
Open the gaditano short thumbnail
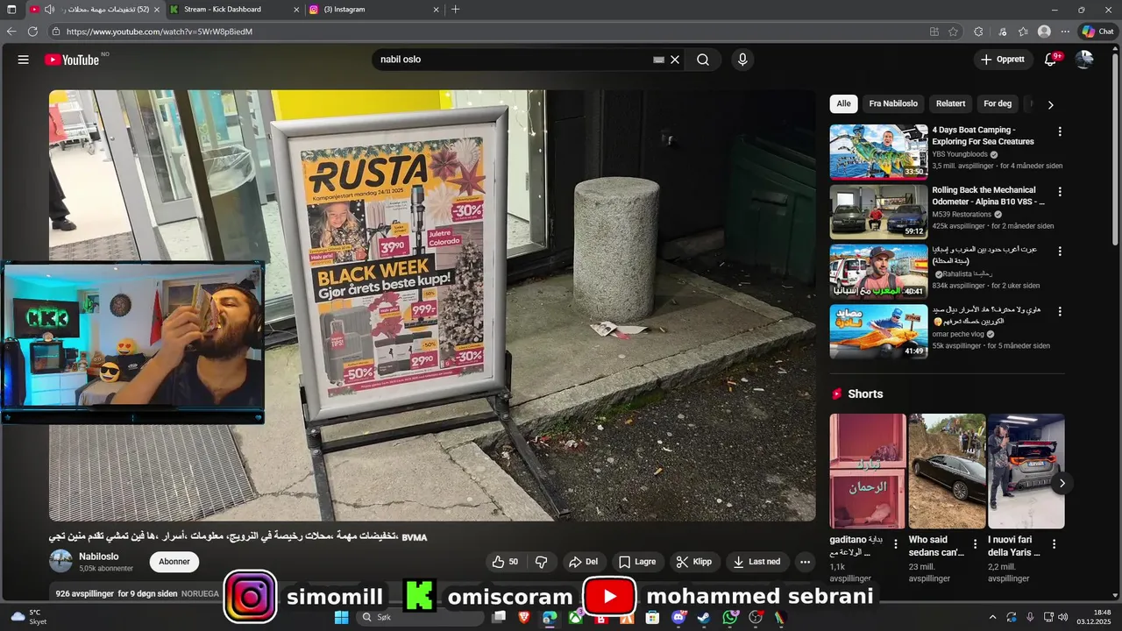pyautogui.click(x=868, y=471)
